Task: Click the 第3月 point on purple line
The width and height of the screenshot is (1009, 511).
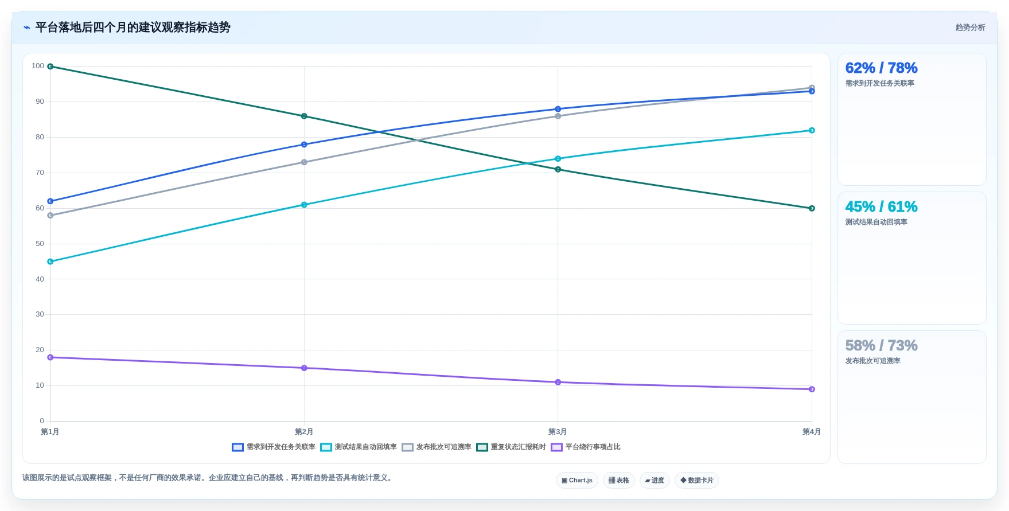Action: [x=558, y=383]
